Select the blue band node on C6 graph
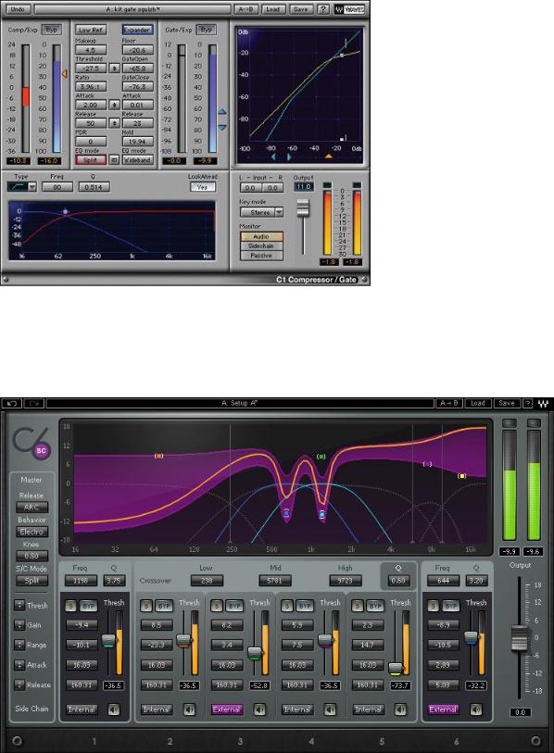This screenshot has height=753, width=554. click(x=286, y=513)
